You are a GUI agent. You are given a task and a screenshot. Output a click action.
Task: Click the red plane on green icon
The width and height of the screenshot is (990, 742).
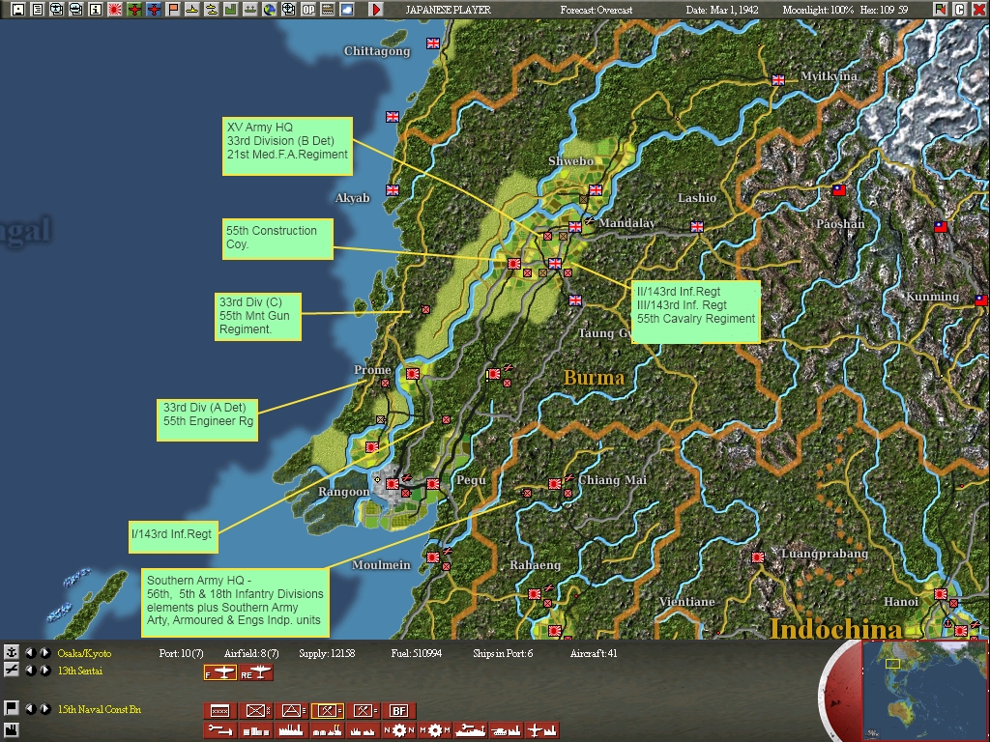click(134, 10)
